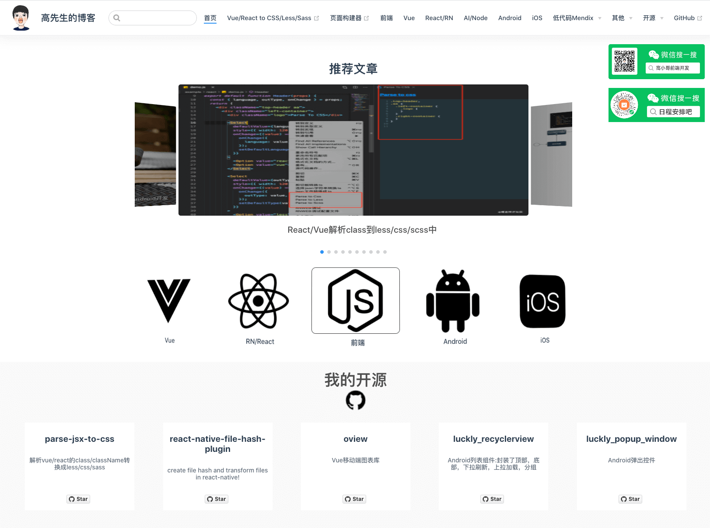Click the 高先生的博客 site title

click(x=68, y=18)
